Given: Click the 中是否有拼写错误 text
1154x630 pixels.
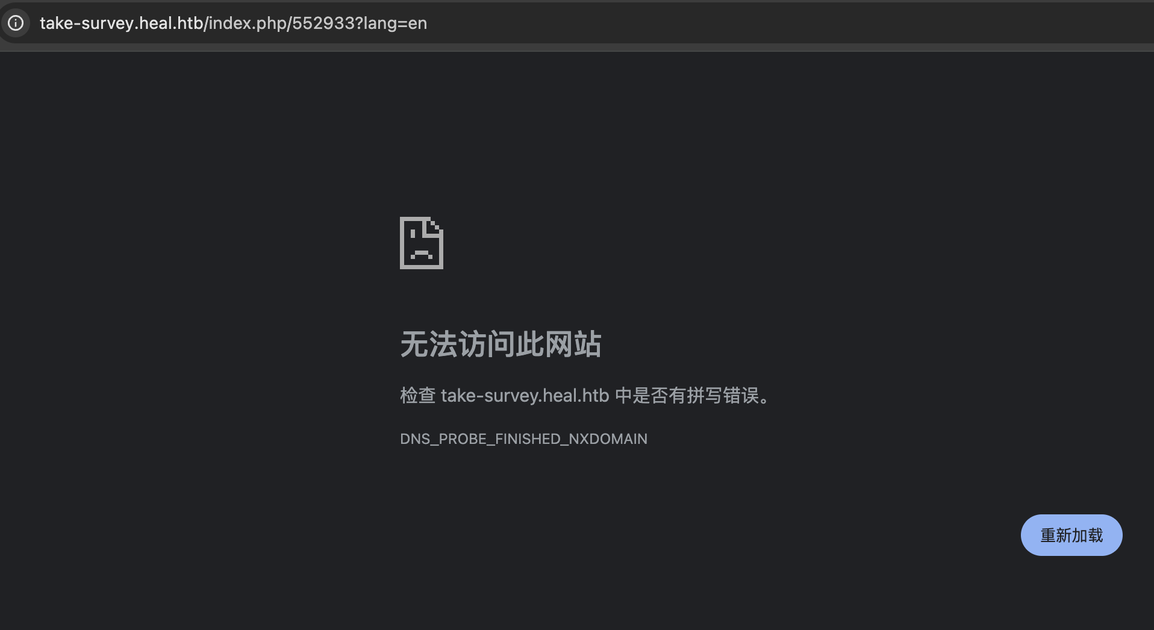Looking at the screenshot, I should (687, 396).
